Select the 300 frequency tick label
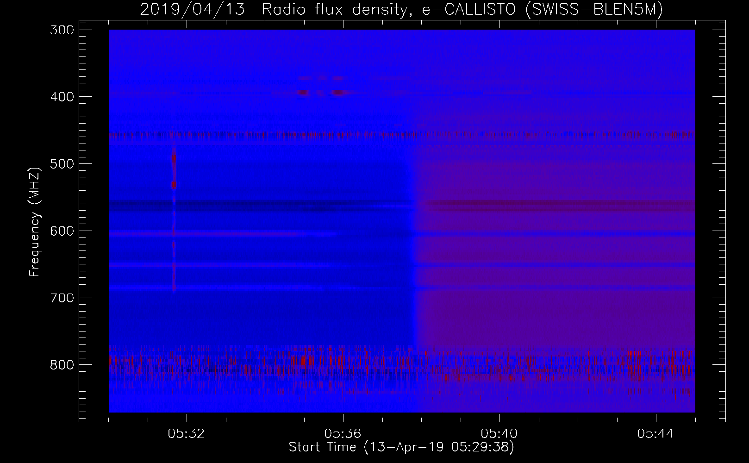The width and height of the screenshot is (749, 463). coord(62,30)
